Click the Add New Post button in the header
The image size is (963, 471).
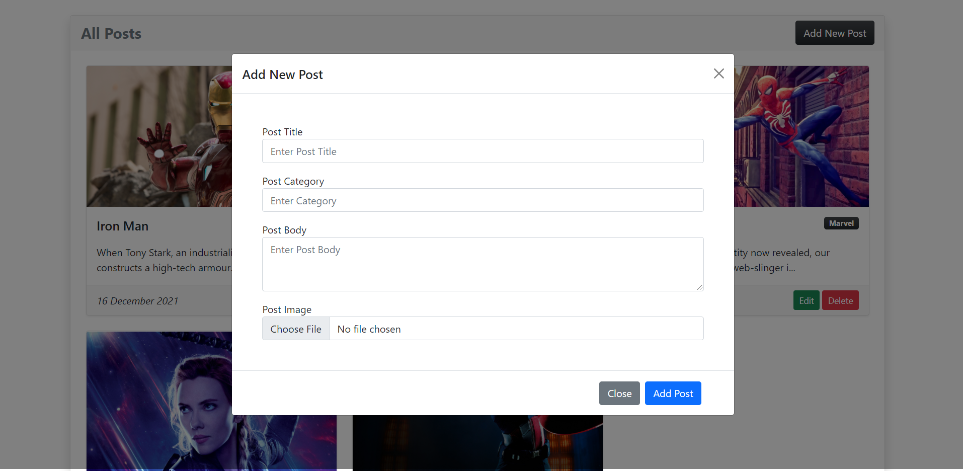click(834, 32)
